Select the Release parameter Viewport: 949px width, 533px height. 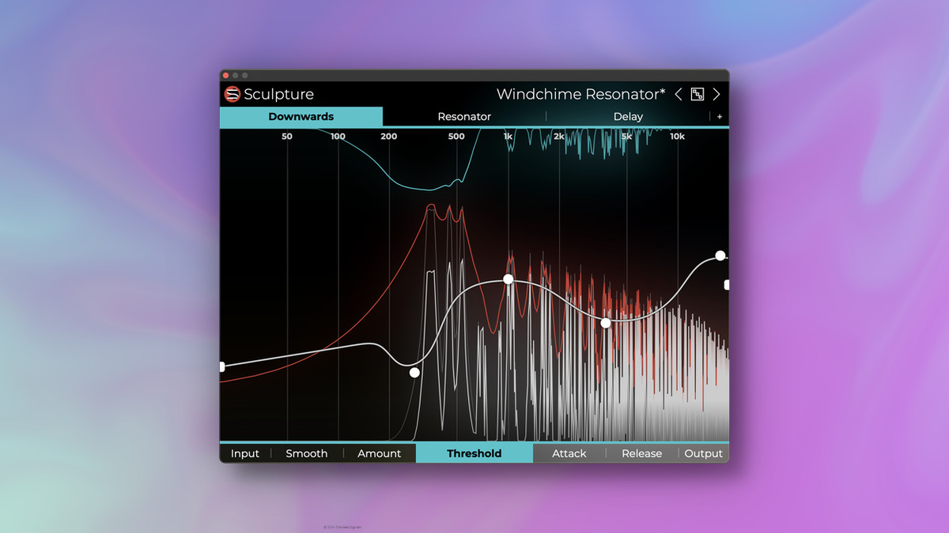(642, 453)
